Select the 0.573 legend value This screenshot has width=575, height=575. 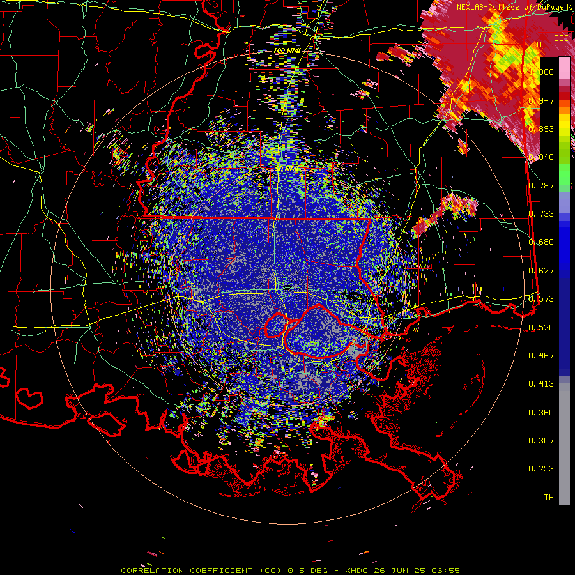point(541,299)
